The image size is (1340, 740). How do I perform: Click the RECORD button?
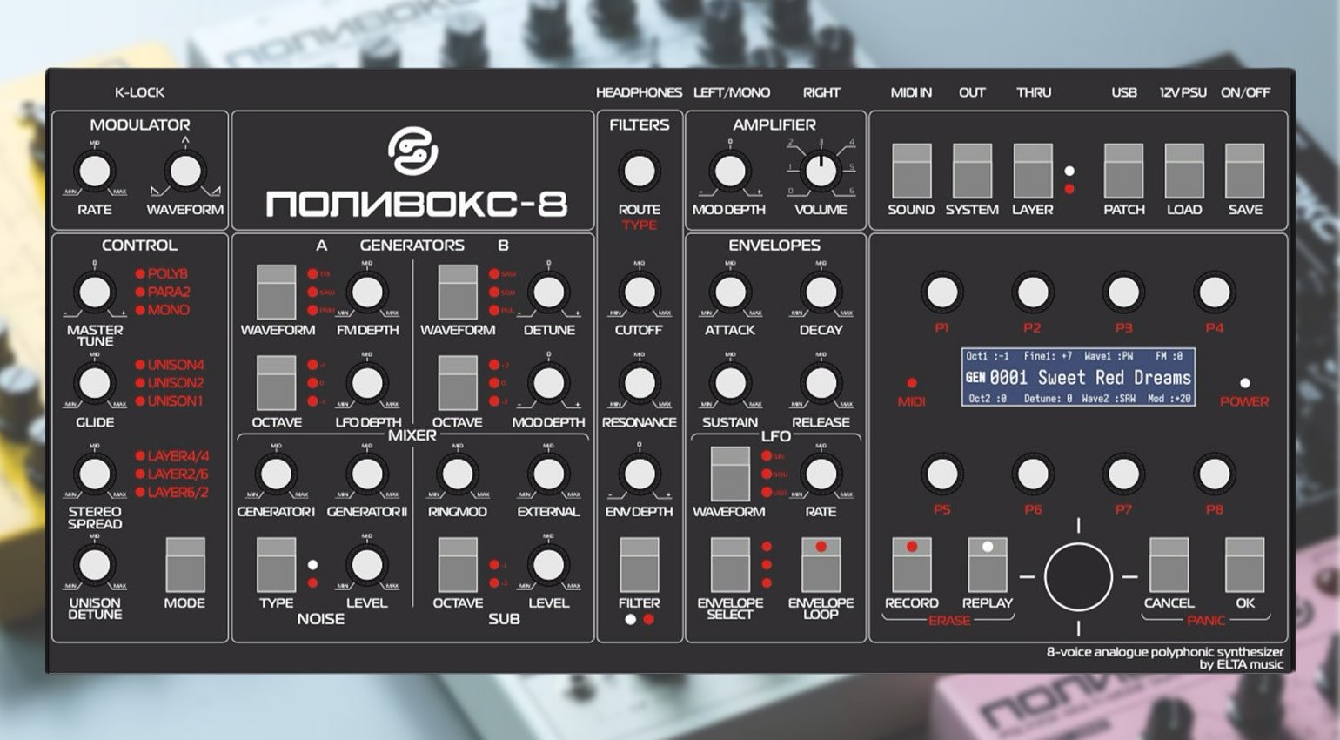[x=911, y=564]
